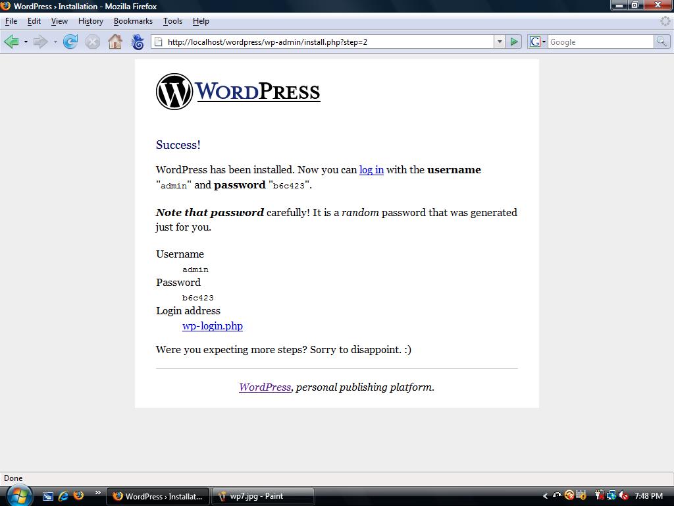
Task: Click the green Go button beside address bar
Action: [514, 42]
